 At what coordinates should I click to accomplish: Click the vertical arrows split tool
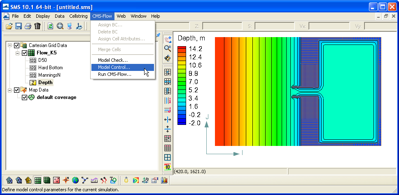pyautogui.click(x=168, y=129)
